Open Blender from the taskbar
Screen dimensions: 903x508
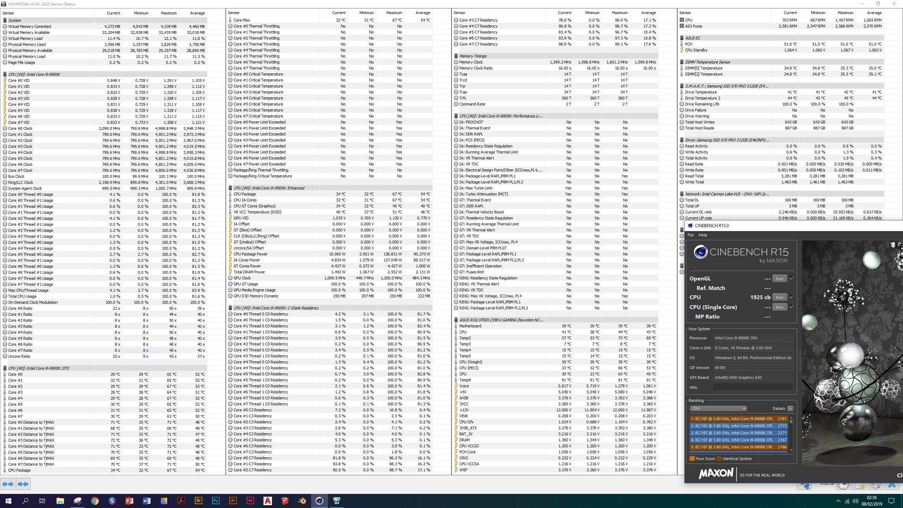(x=302, y=501)
